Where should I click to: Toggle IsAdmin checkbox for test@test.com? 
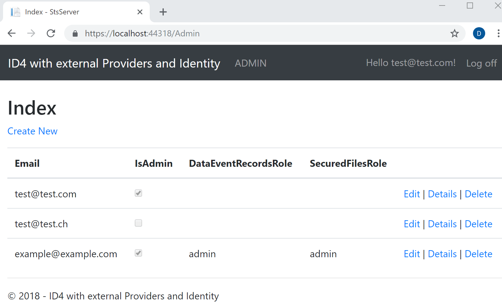point(138,193)
